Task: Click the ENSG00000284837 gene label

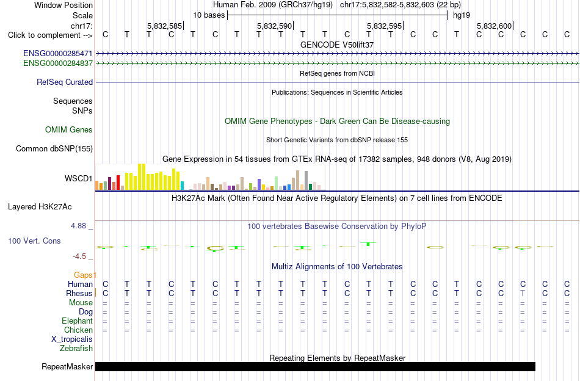Action: click(58, 64)
